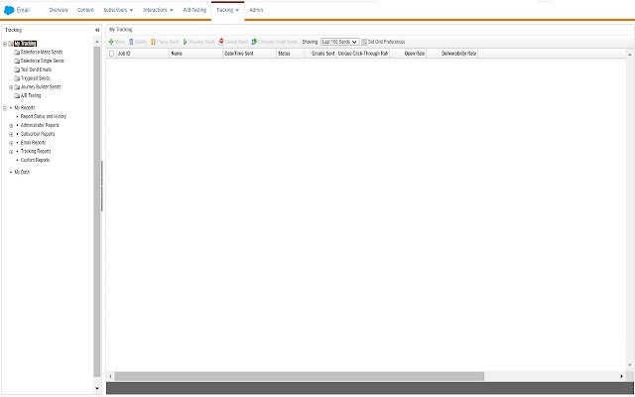Open the Tracking tab dropdown
The width and height of the screenshot is (635, 397).
227,10
